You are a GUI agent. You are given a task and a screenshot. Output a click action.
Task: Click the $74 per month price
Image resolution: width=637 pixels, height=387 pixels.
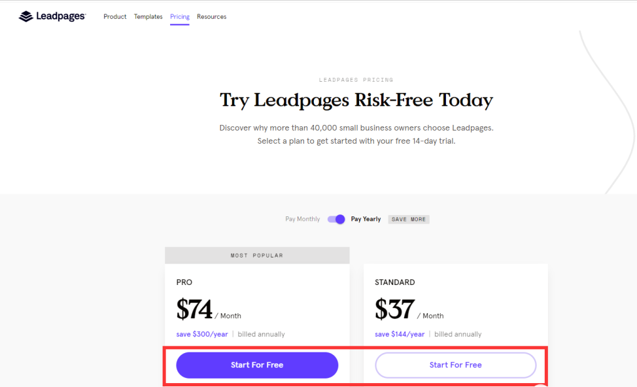tap(194, 309)
